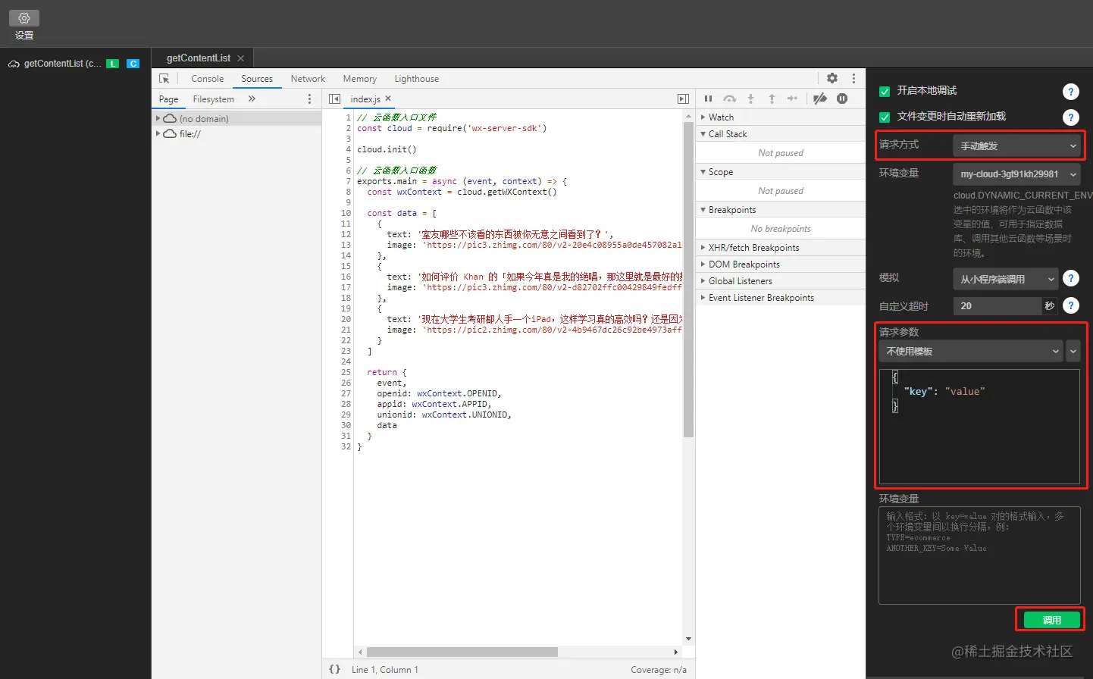Click the inspect element picker icon
Screen dimensions: 1093x679
(164, 79)
